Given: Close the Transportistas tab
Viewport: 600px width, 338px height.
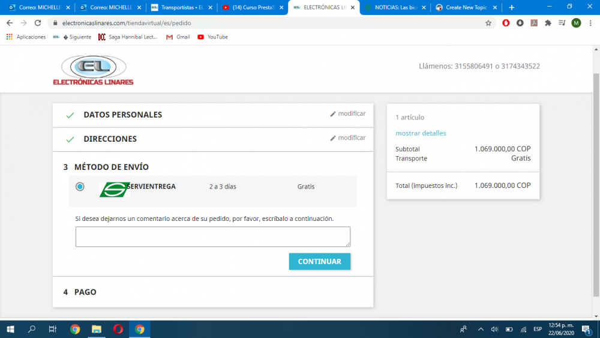Looking at the screenshot, I should pyautogui.click(x=211, y=8).
